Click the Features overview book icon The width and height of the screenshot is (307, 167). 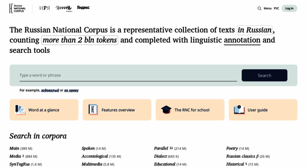click(93, 109)
